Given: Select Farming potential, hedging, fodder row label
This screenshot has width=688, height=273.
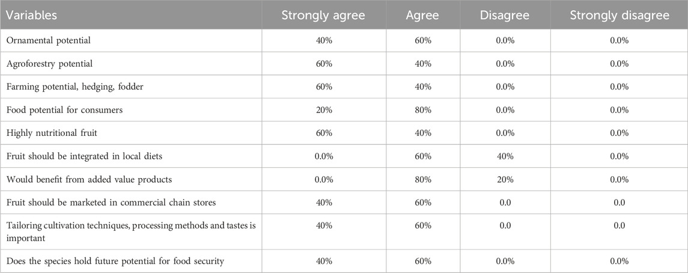Looking at the screenshot, I should click(x=75, y=87).
